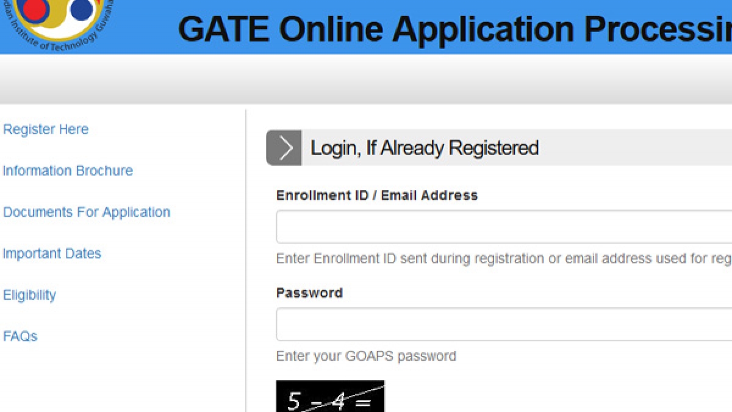Click the blue top banner of the page
The height and width of the screenshot is (412, 732).
[x=366, y=27]
